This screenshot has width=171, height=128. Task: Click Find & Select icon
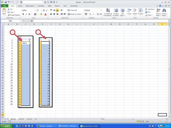[164, 12]
